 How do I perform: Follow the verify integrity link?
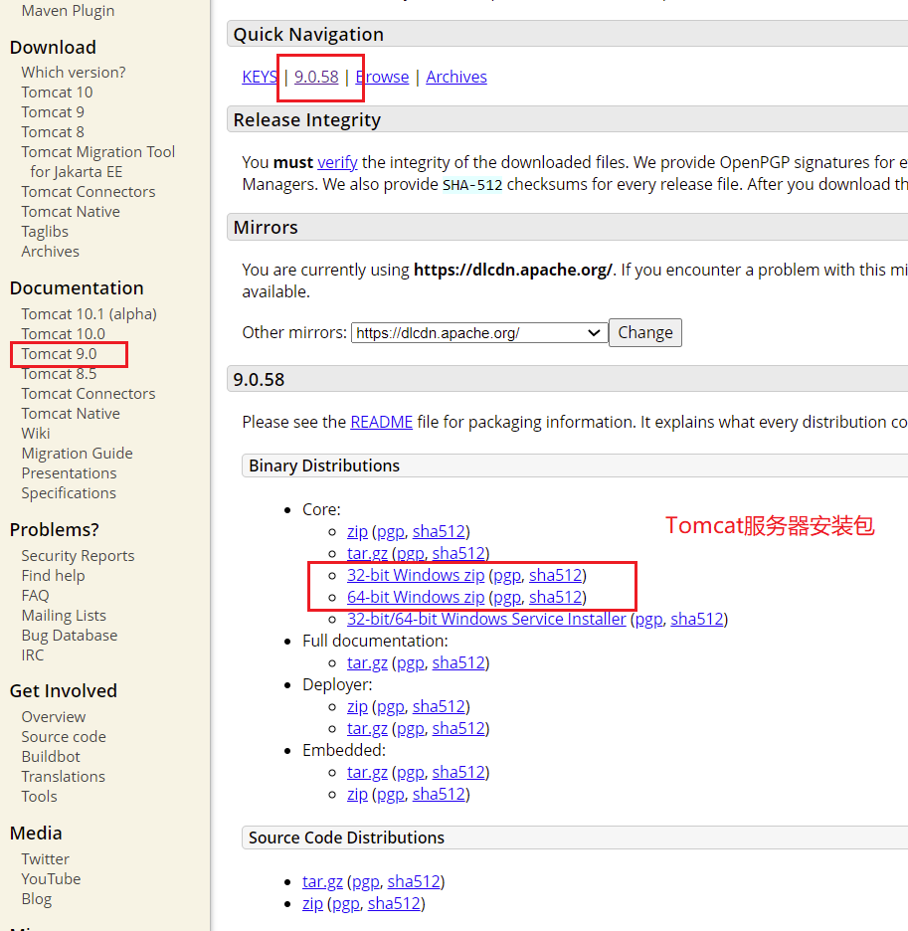point(337,162)
